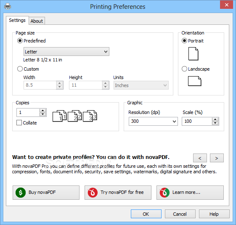Confirm with the OK button
Screen dimensions: 236x225
tap(146, 214)
